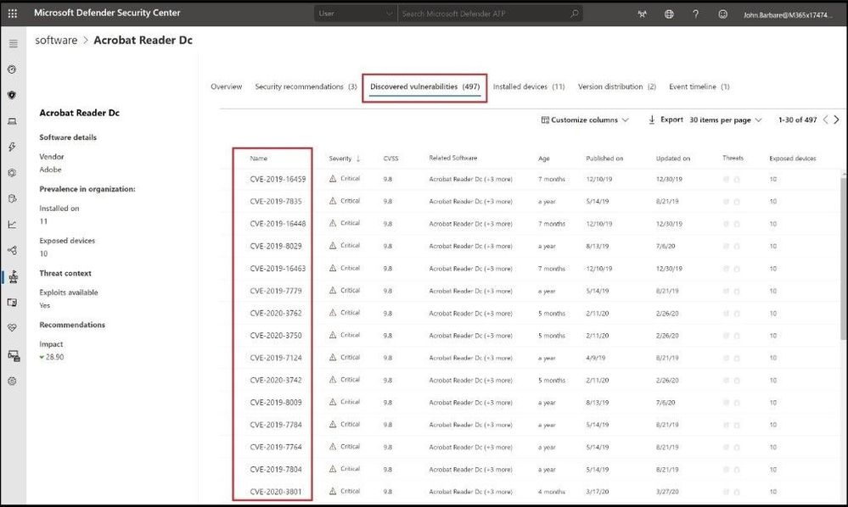
Task: Click the vertical scrollbar of the vulnerabilities list
Action: click(844, 258)
